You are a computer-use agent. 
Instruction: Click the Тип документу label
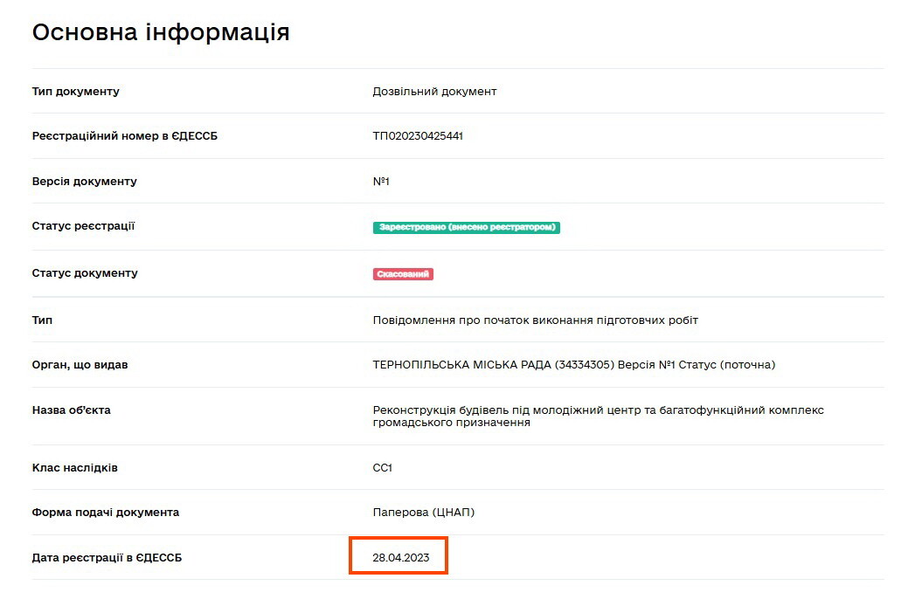point(75,92)
